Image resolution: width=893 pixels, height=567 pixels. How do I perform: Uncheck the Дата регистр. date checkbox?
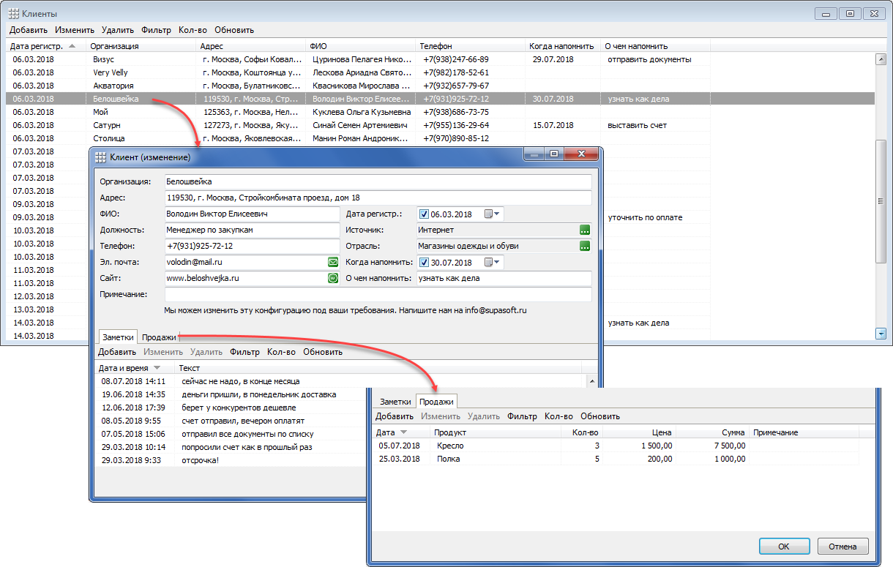click(424, 214)
